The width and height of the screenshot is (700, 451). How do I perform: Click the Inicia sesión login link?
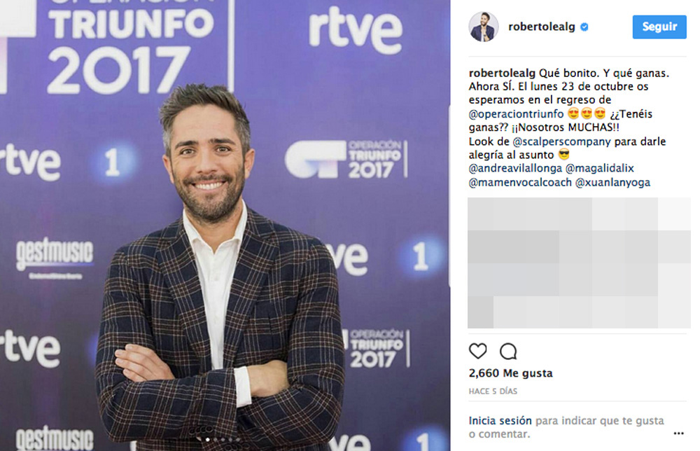click(500, 421)
